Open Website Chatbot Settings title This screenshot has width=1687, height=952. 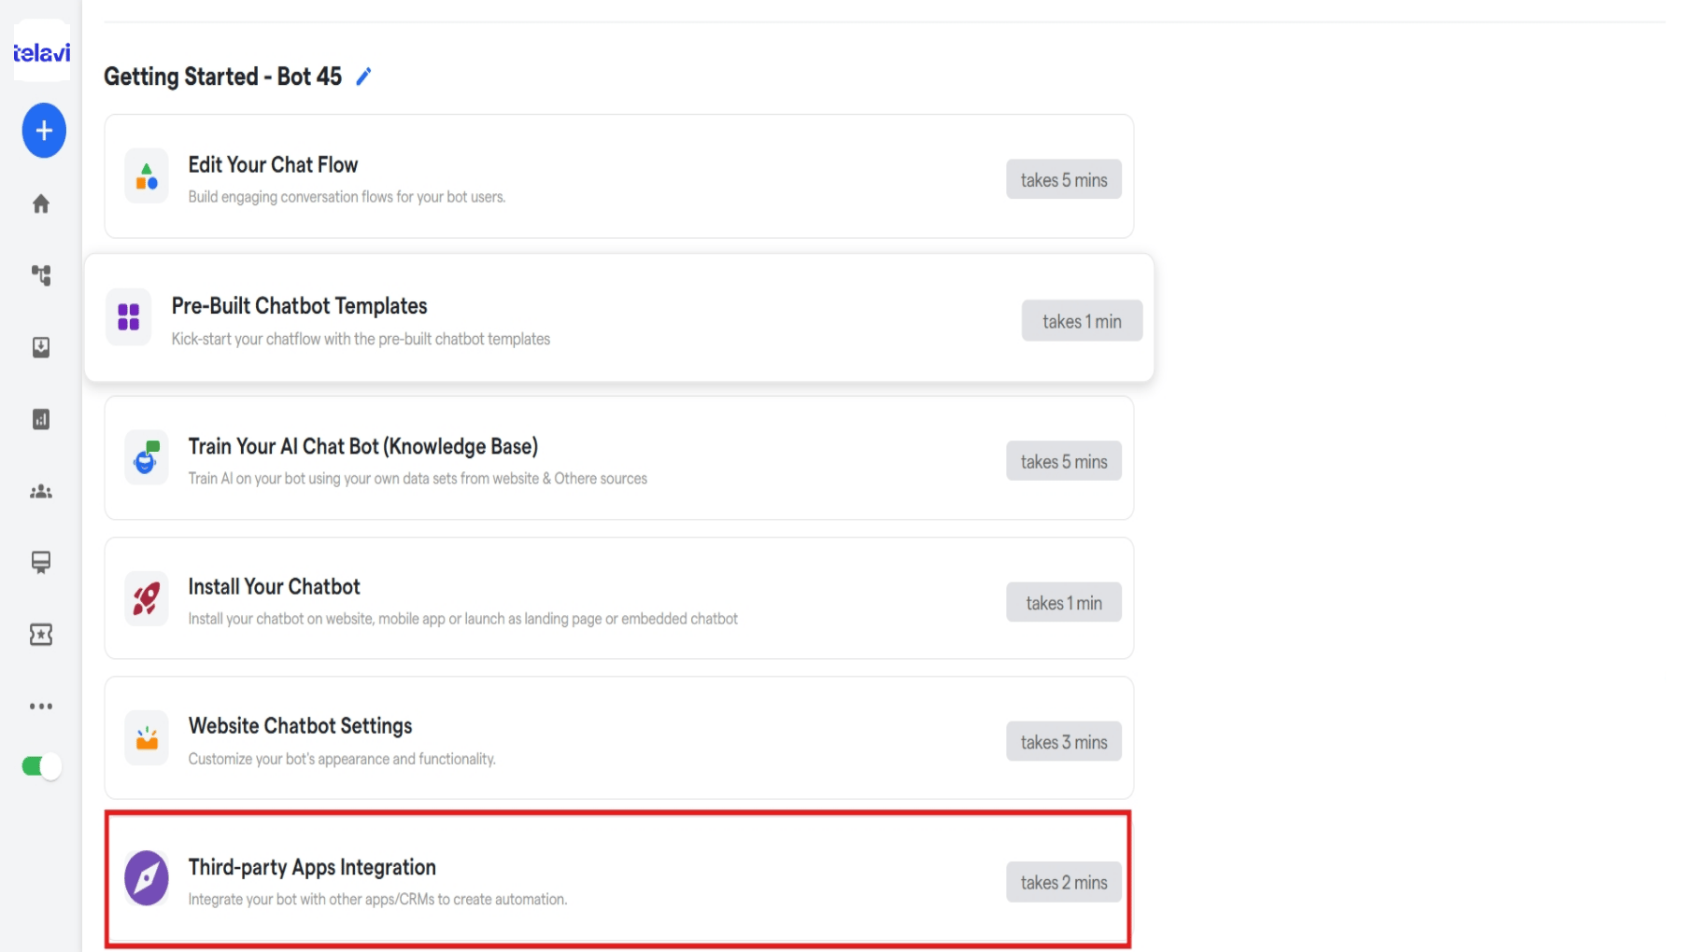click(300, 726)
